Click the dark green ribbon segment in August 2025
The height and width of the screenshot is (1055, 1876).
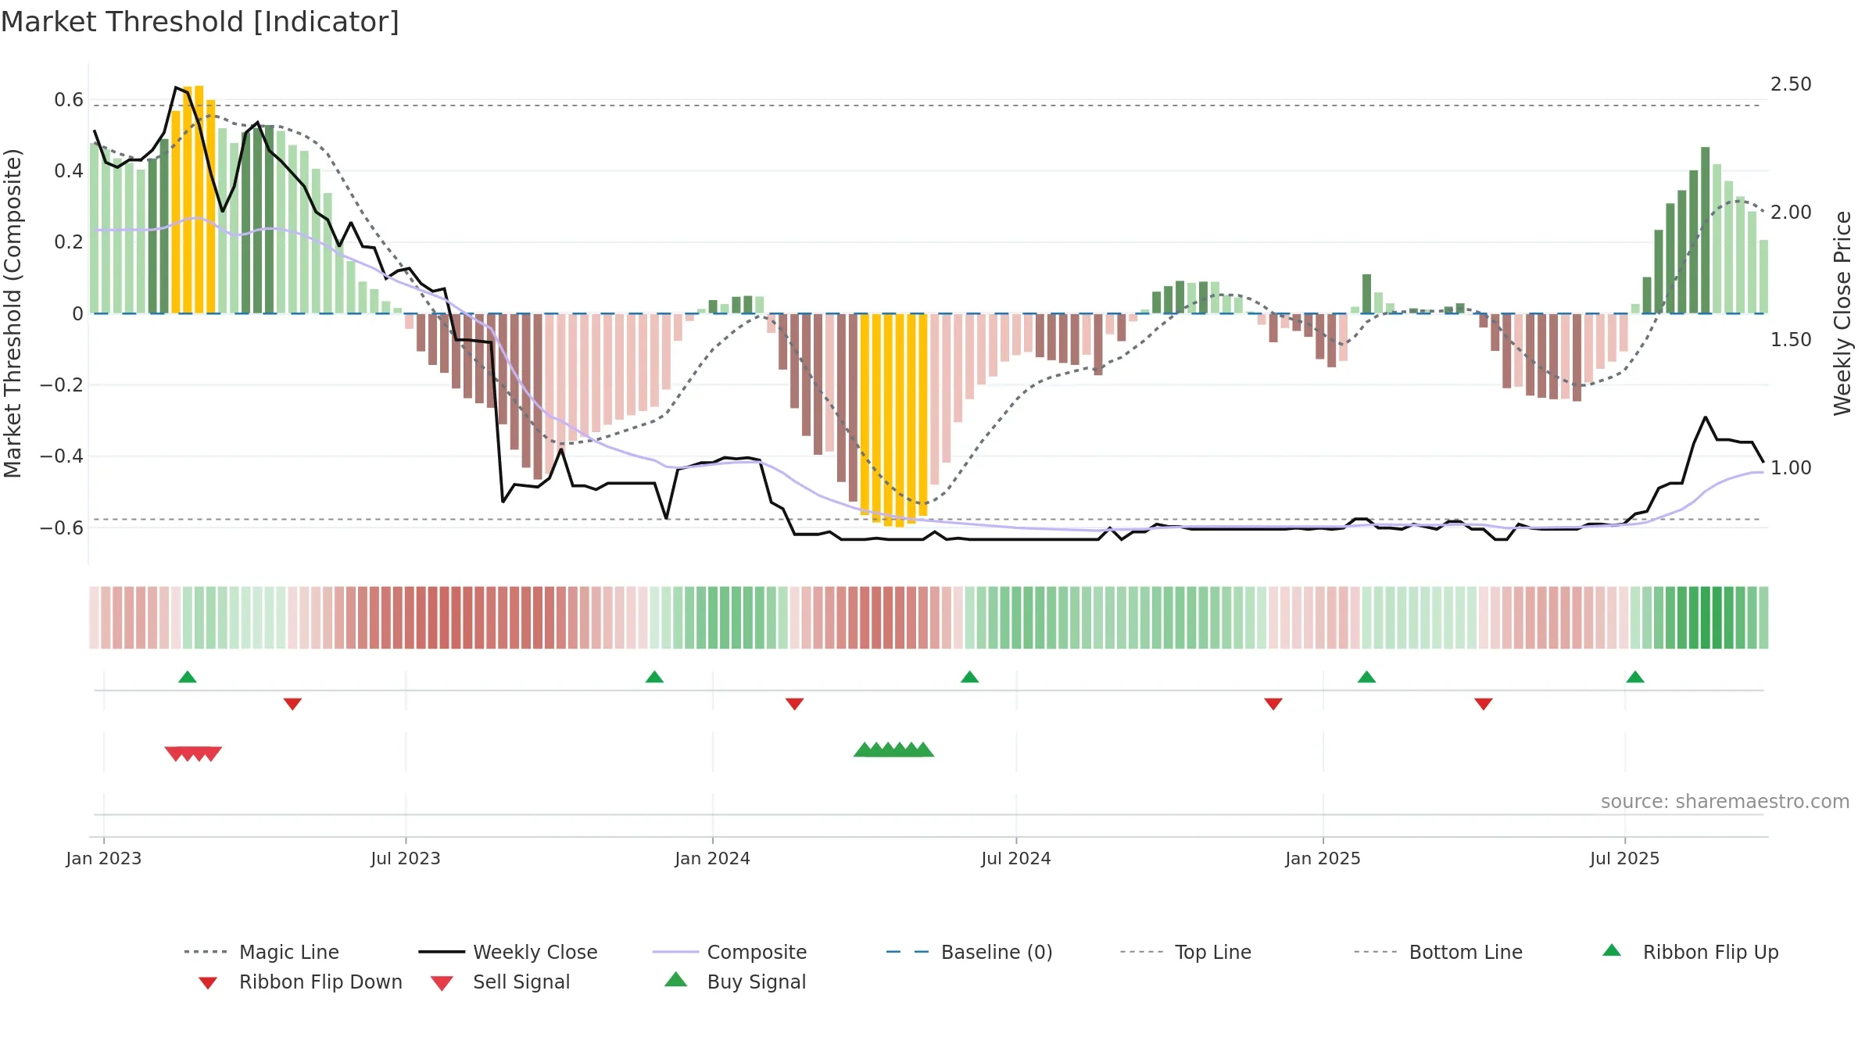(x=1706, y=617)
